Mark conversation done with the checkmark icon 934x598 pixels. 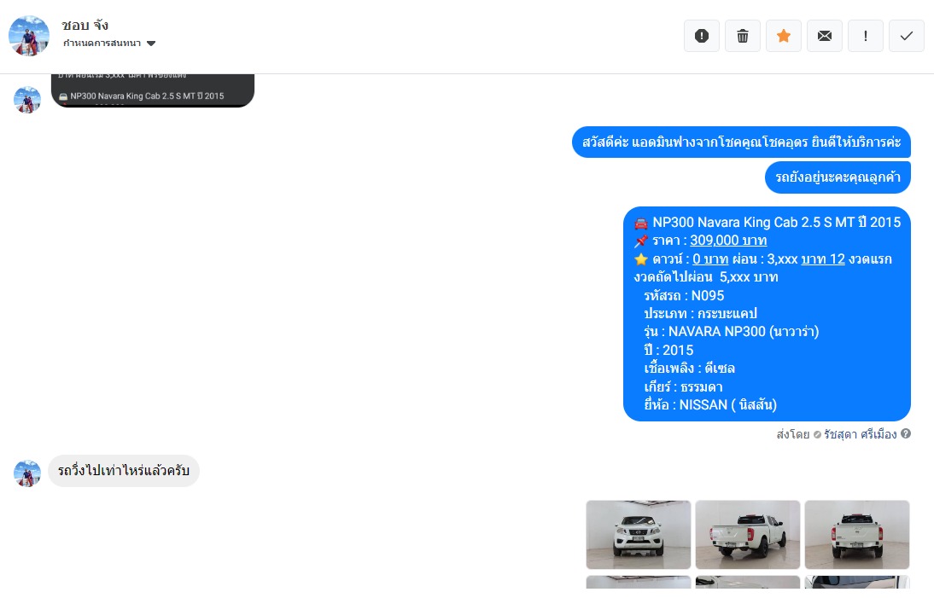pos(907,37)
